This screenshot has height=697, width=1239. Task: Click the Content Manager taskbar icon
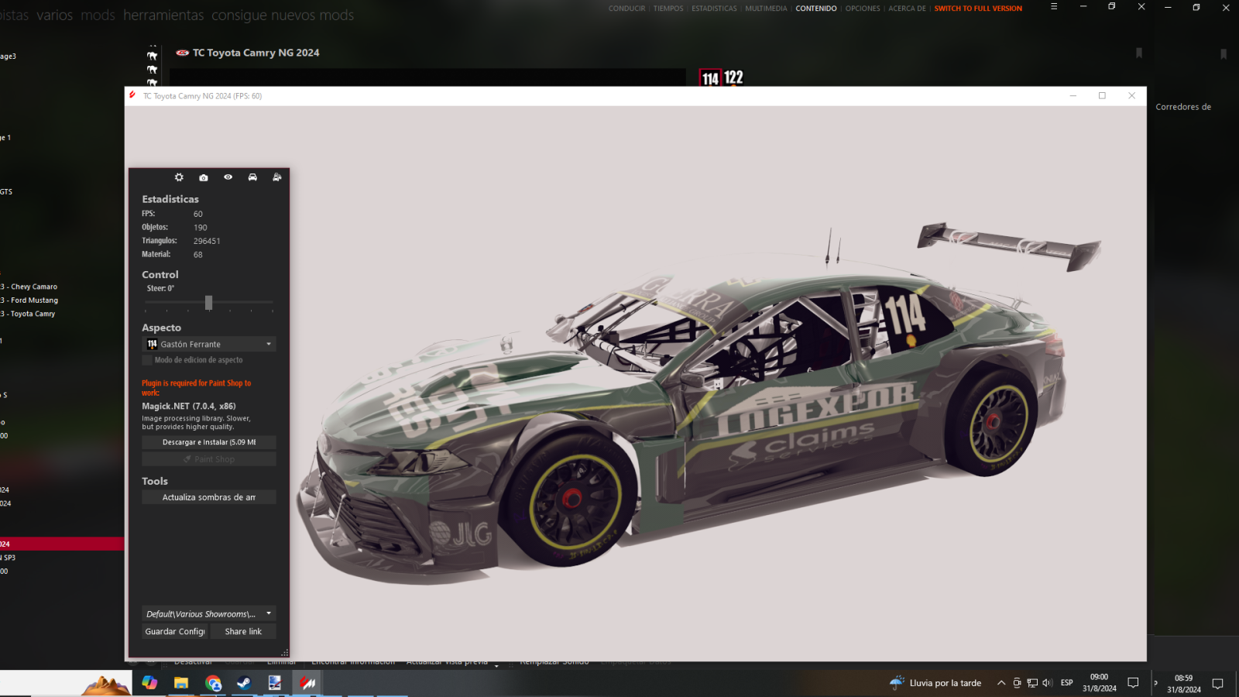coord(308,682)
